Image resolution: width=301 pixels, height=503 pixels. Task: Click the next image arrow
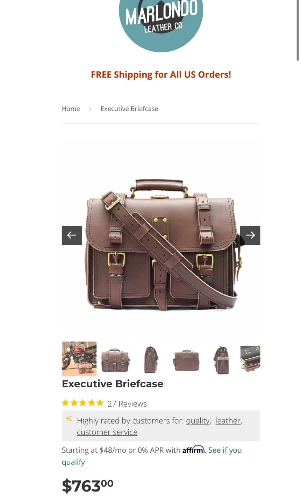[x=250, y=235]
